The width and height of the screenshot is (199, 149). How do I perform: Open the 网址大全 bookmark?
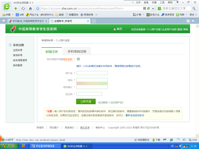tap(32, 15)
